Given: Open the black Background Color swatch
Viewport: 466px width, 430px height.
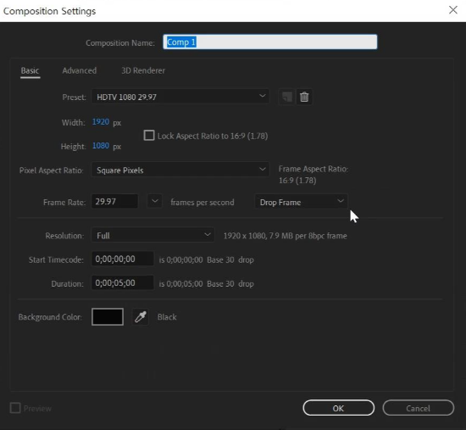Looking at the screenshot, I should point(108,317).
